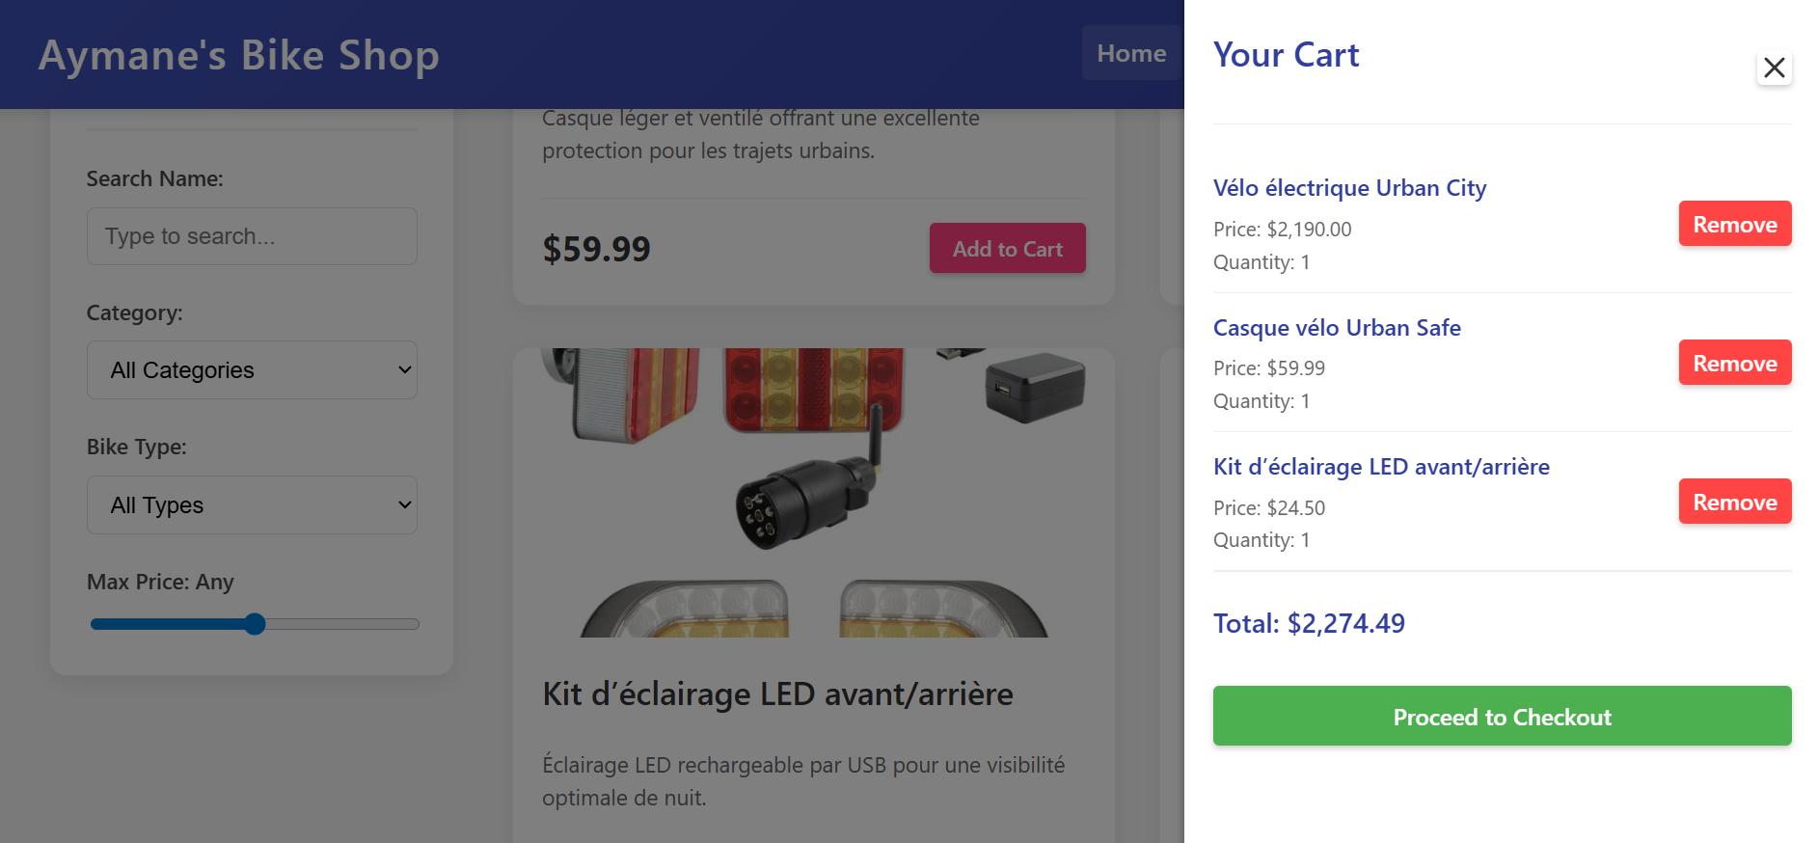The image size is (1818, 843).
Task: Open the Vélo électrique Urban City product link
Action: [1349, 188]
